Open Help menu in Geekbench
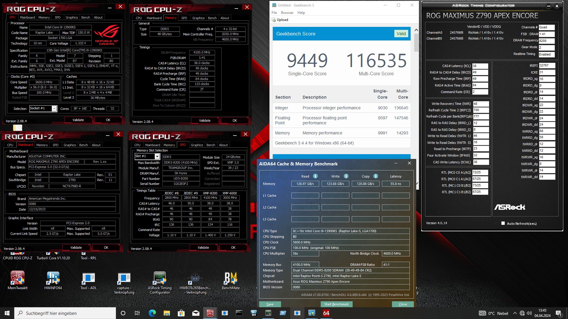This screenshot has width=568, height=319. pos(301,13)
